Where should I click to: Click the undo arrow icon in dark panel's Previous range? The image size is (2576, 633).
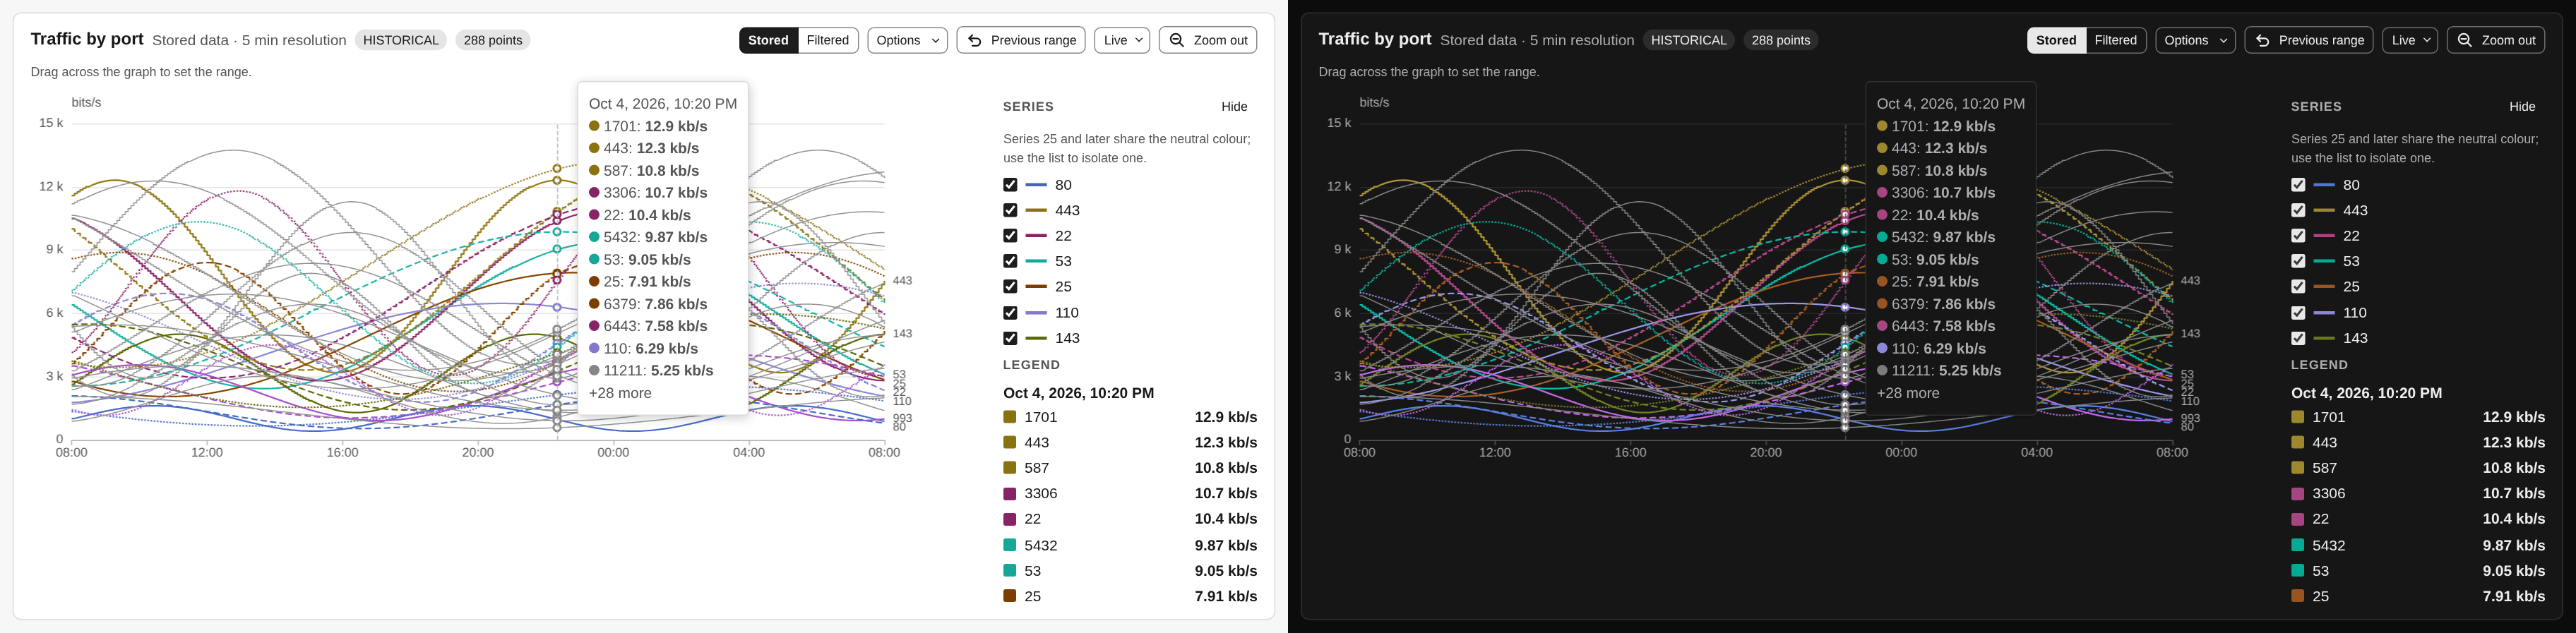point(2262,40)
